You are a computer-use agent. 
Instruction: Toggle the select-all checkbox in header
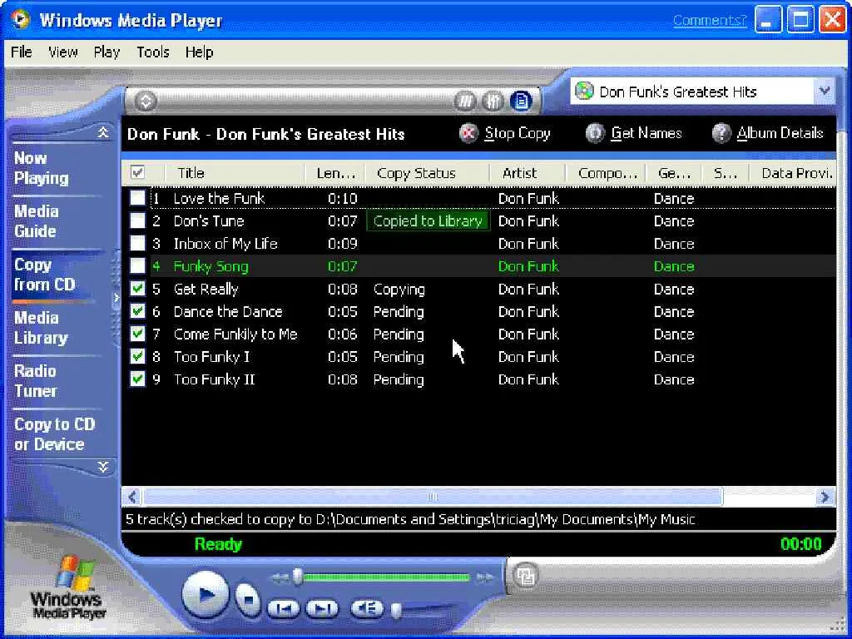click(x=137, y=173)
